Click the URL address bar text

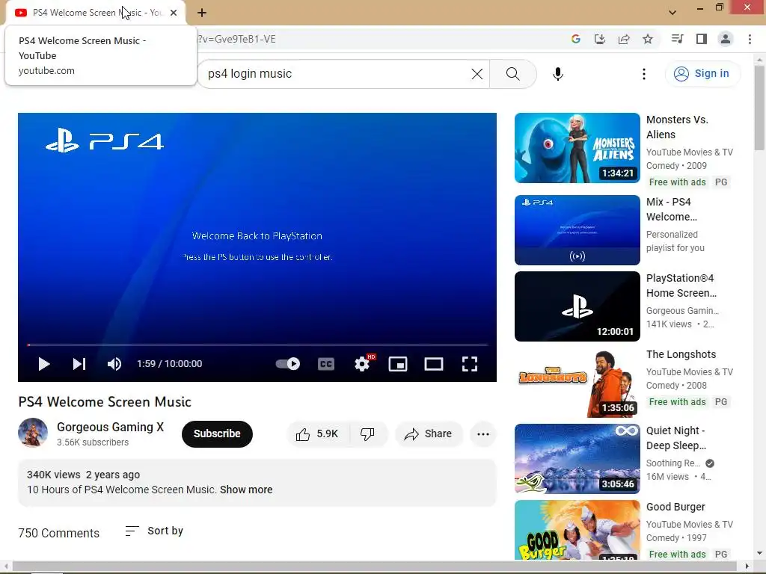coord(236,39)
